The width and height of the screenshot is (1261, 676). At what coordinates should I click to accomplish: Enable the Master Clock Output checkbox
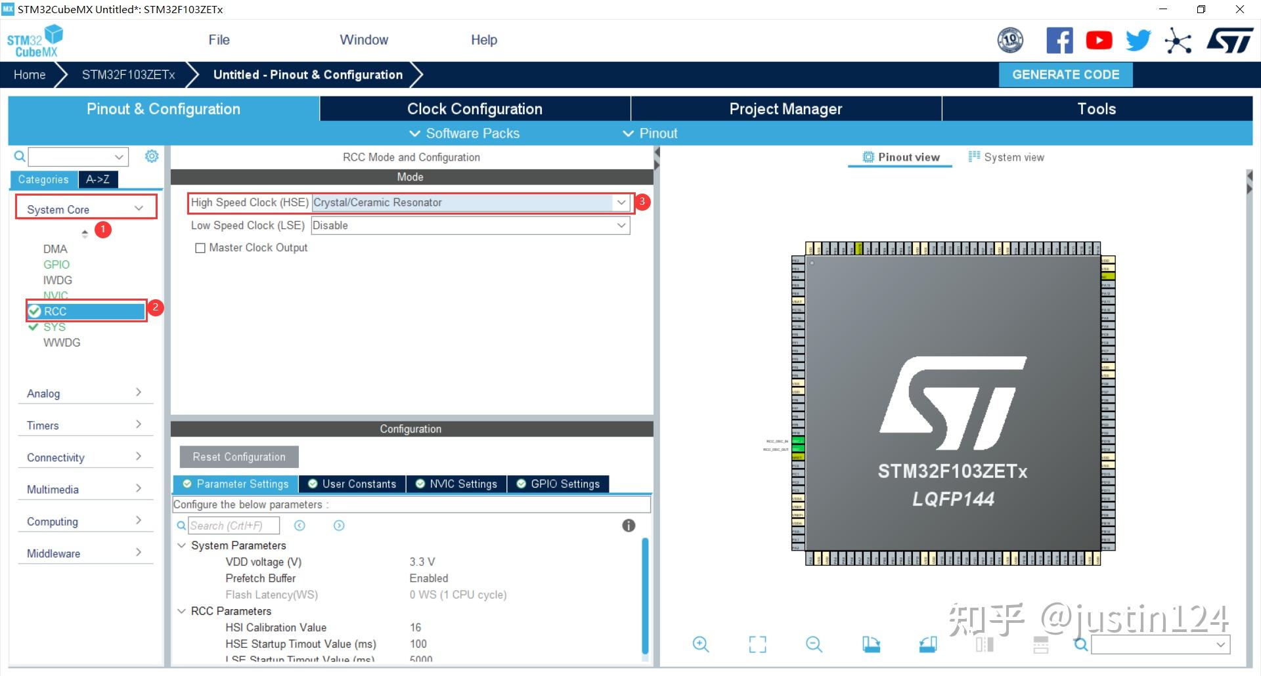(200, 248)
